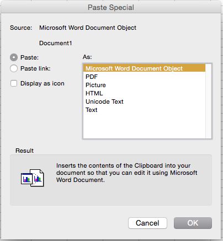Click the Result description text
The height and width of the screenshot is (241, 223).
coord(126,173)
